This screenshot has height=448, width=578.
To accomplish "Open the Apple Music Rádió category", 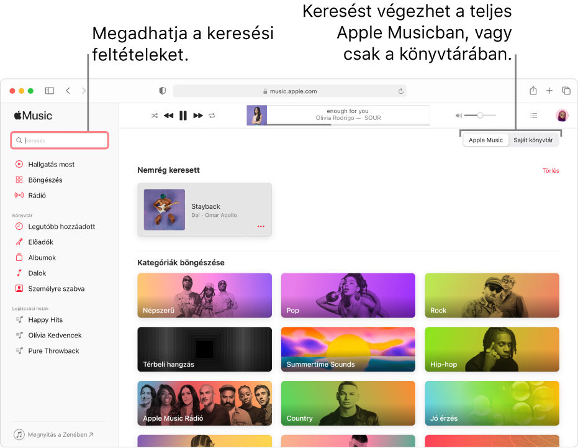I will (205, 403).
